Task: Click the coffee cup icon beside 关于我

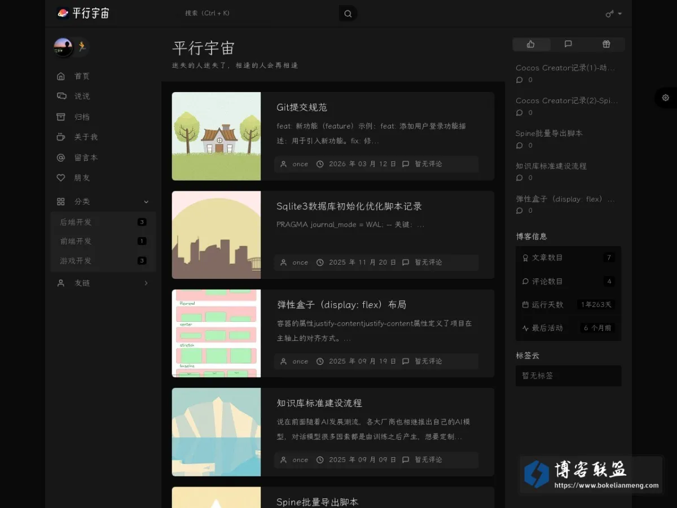Action: point(61,137)
